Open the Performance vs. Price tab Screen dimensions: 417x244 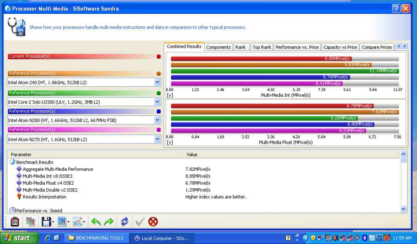(297, 47)
